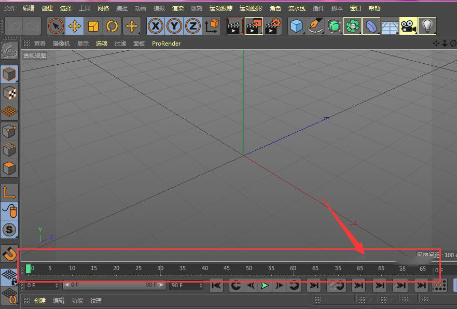Activate the Move tool

click(75, 26)
